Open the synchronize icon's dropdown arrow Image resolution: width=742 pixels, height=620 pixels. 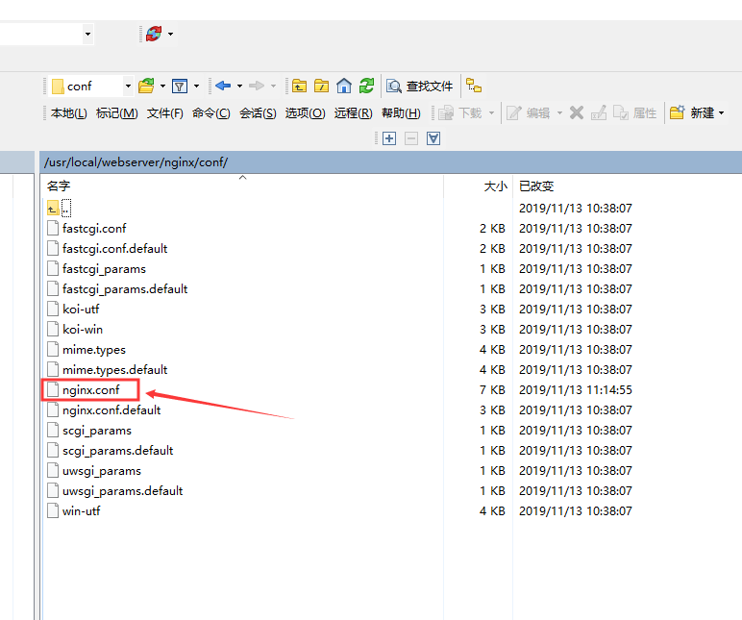tap(170, 34)
